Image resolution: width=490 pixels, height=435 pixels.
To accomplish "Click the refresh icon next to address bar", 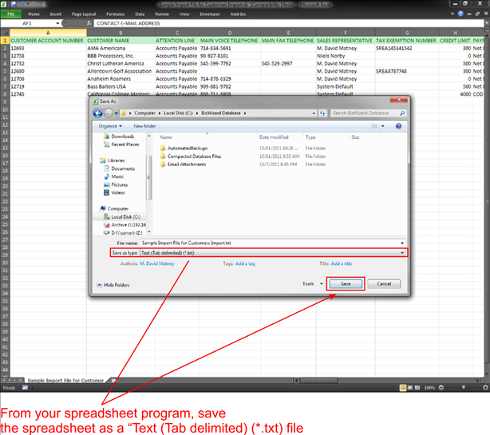I will 322,113.
